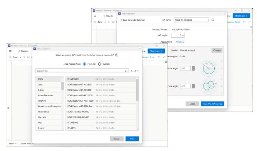Expand the Zone dropdown in front window
This screenshot has height=151, width=257.
[x=20, y=57]
